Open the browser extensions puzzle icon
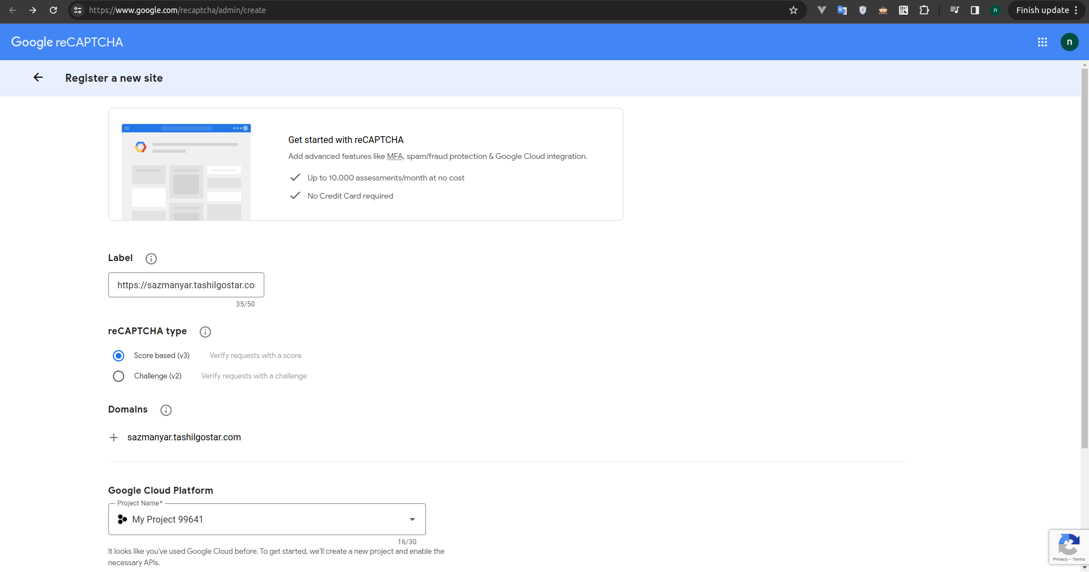Screen dimensions: 1089x572 point(924,10)
